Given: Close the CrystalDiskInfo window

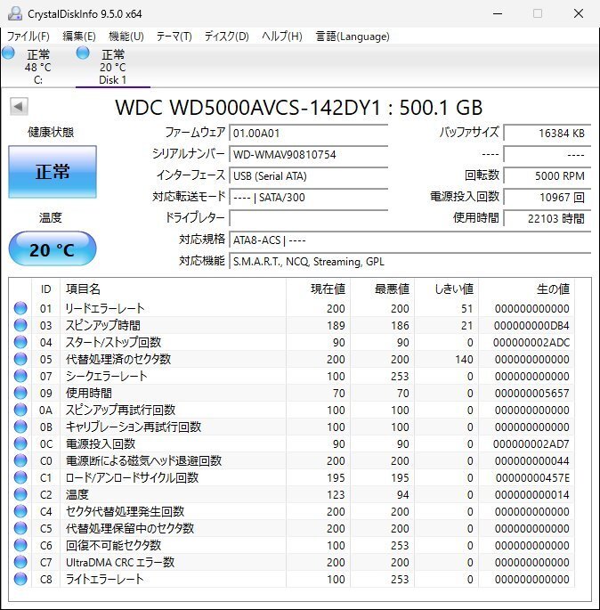Looking at the screenshot, I should coord(579,13).
